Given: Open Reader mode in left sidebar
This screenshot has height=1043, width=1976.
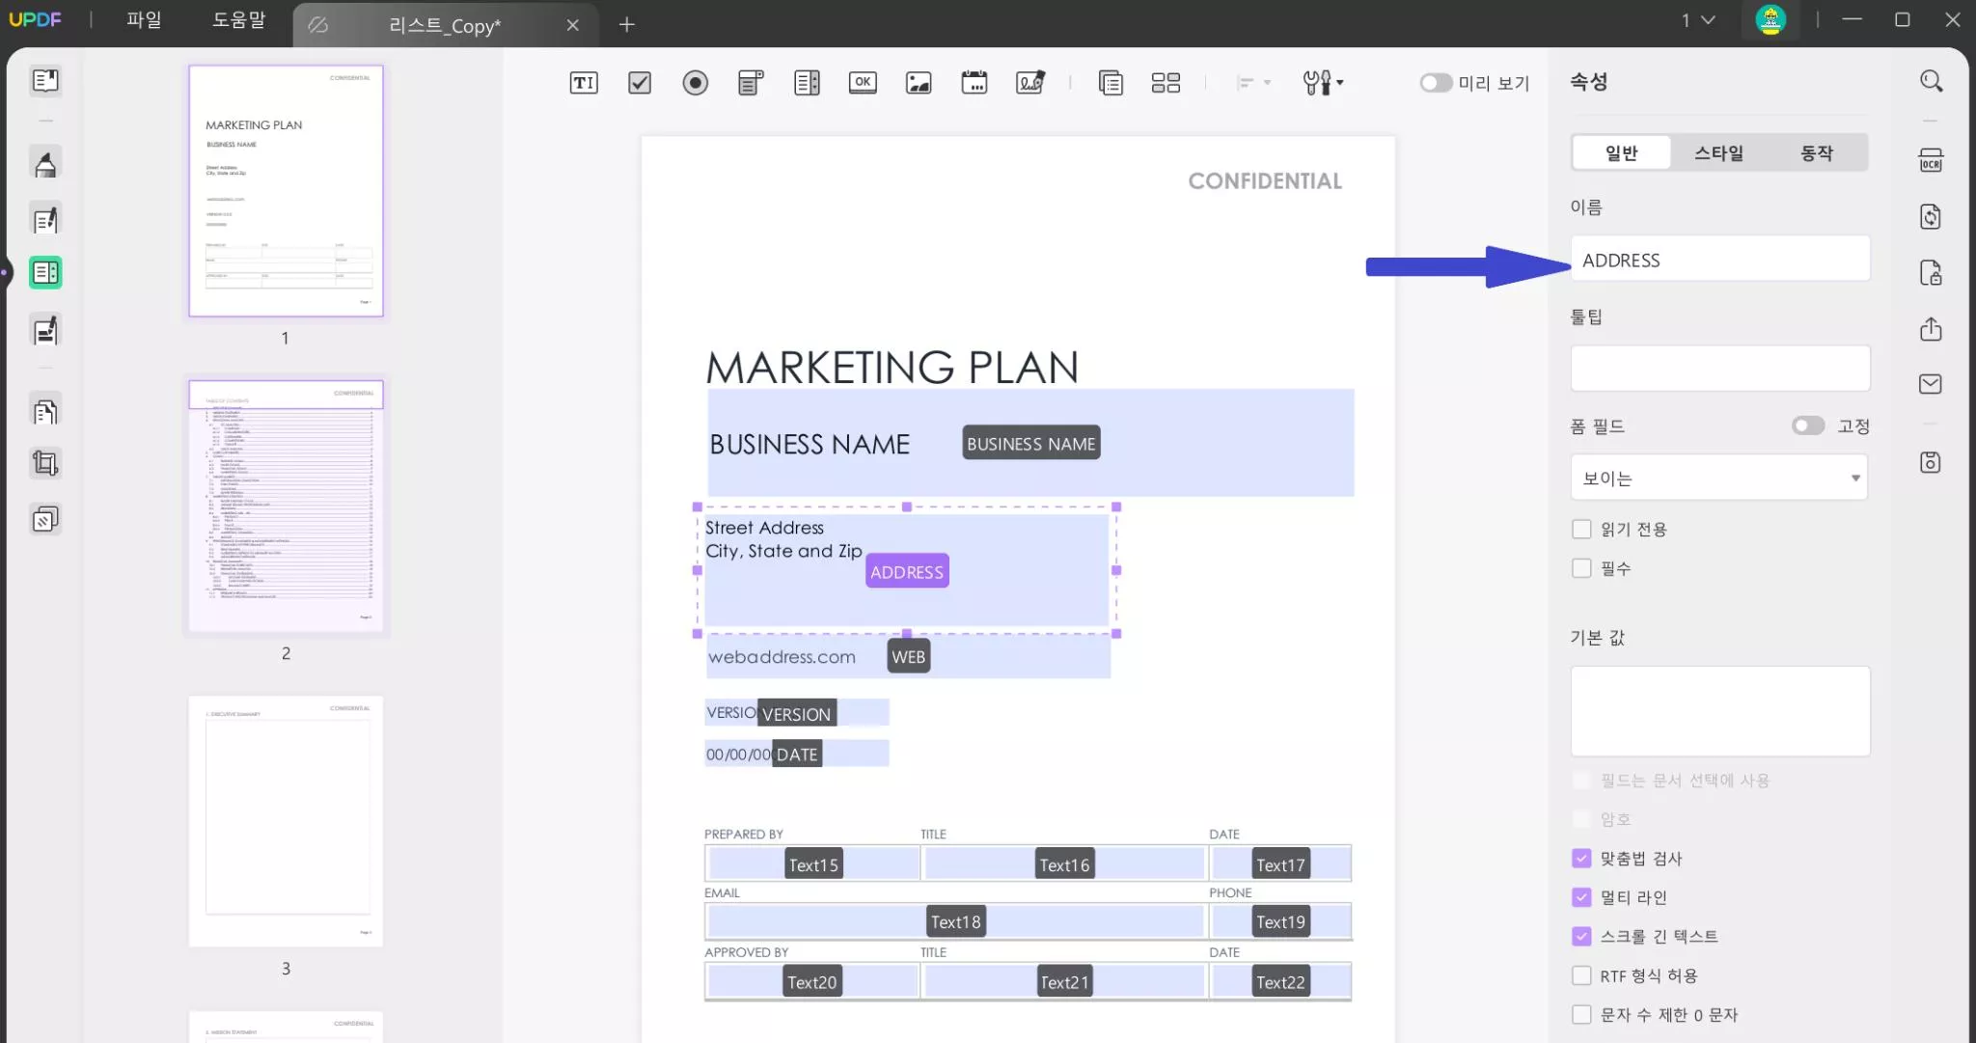Looking at the screenshot, I should coord(45,81).
